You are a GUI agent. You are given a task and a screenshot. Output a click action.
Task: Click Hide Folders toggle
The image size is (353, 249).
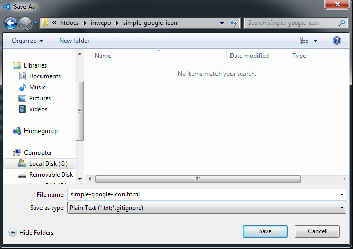pos(31,232)
